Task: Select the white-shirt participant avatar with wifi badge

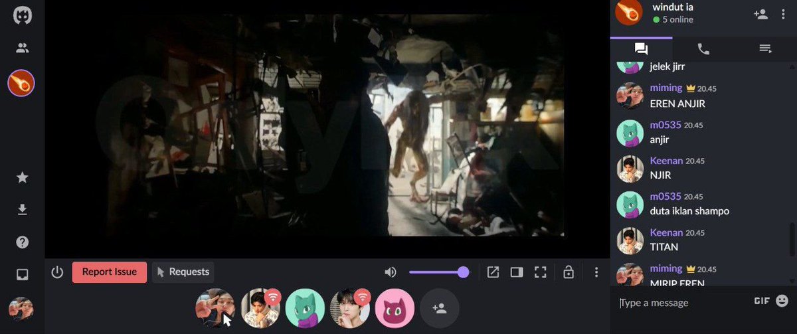Action: click(350, 308)
